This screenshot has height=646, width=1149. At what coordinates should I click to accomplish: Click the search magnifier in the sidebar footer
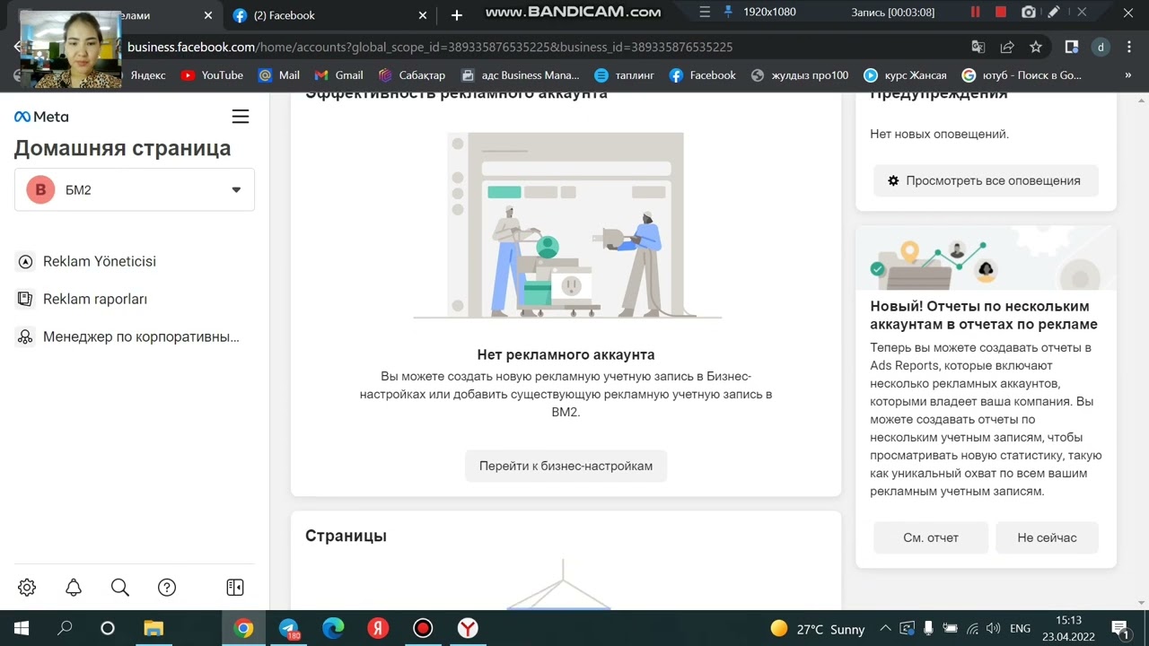pos(120,588)
